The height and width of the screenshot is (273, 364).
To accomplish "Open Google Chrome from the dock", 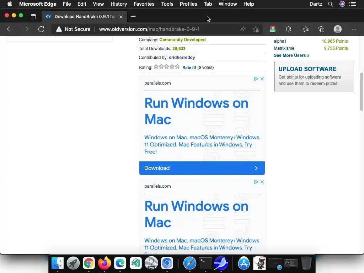I will coord(89,263).
